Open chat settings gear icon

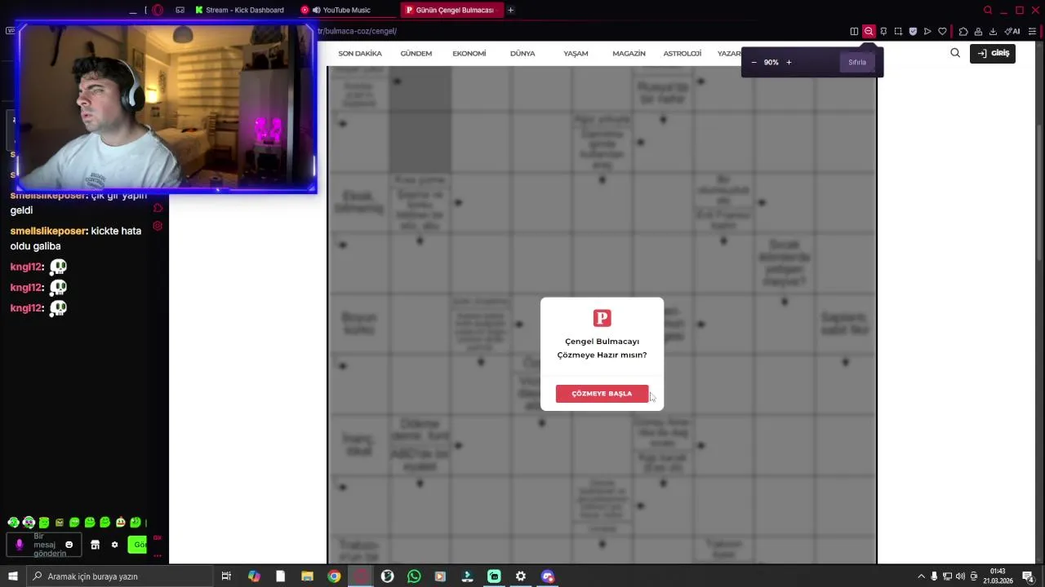(114, 545)
